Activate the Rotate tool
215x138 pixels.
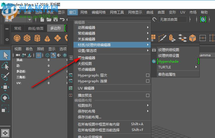(5, 98)
